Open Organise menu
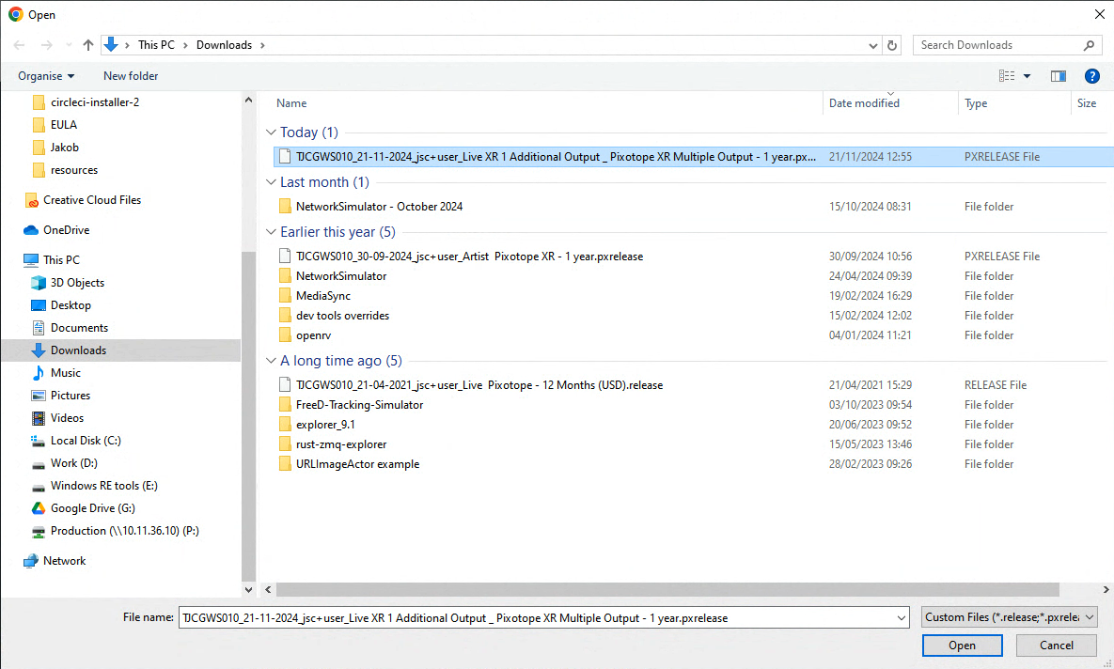The height and width of the screenshot is (669, 1114). [46, 76]
